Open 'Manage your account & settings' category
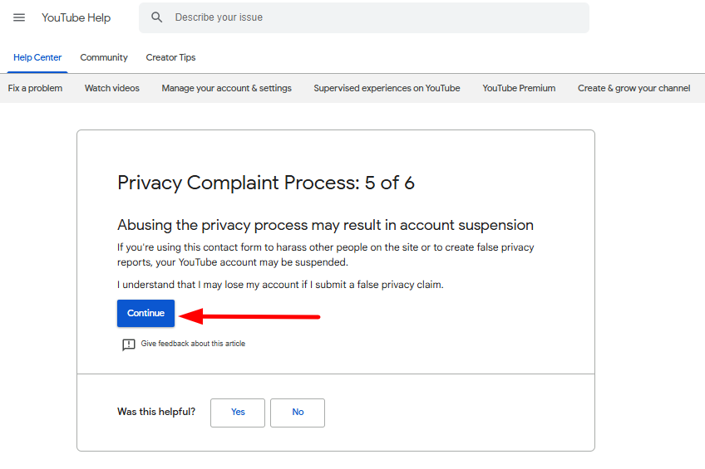Screen dimensions: 705x469 [227, 88]
